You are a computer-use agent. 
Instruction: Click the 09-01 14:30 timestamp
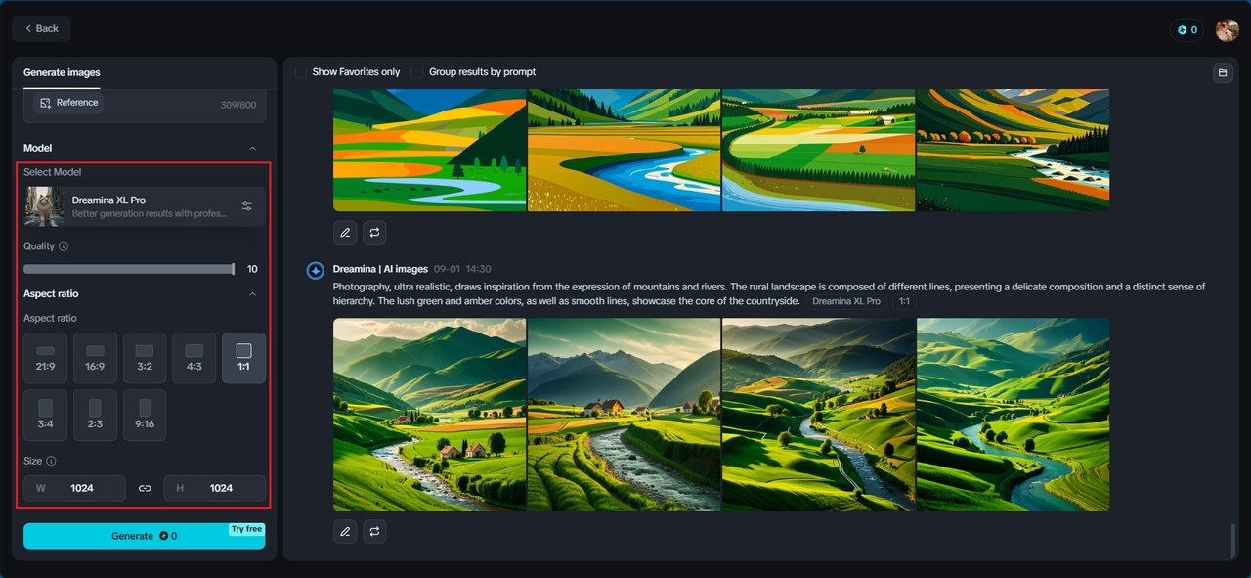coord(462,269)
